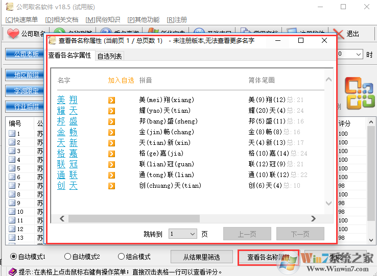Image resolution: width=377 pixels, height=276 pixels.
Task: Add 美翔 to the favorites list
Action: point(111,100)
